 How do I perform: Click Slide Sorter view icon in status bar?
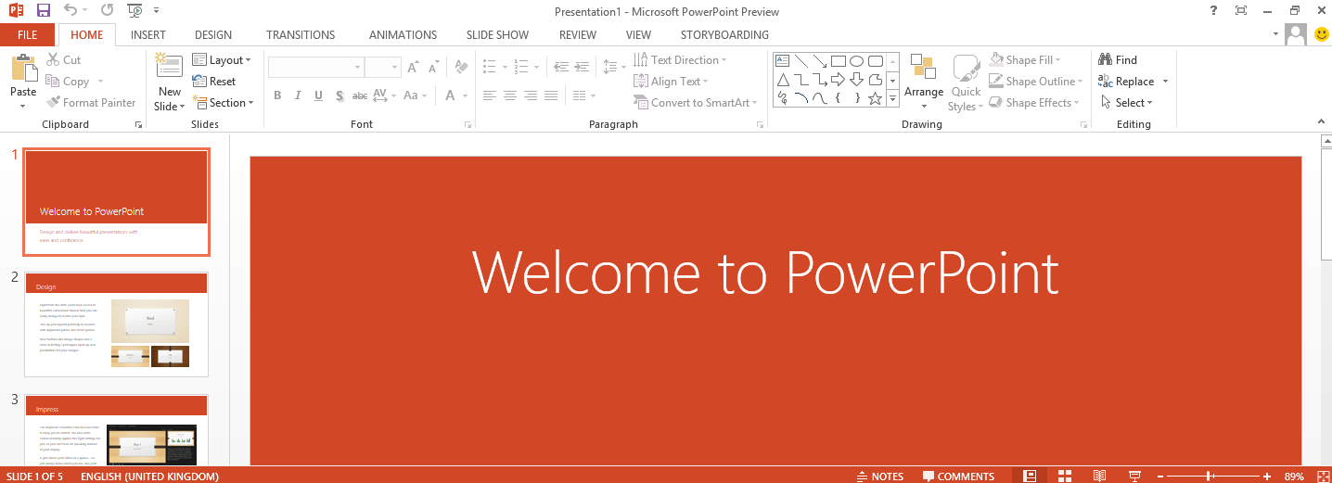point(1064,476)
